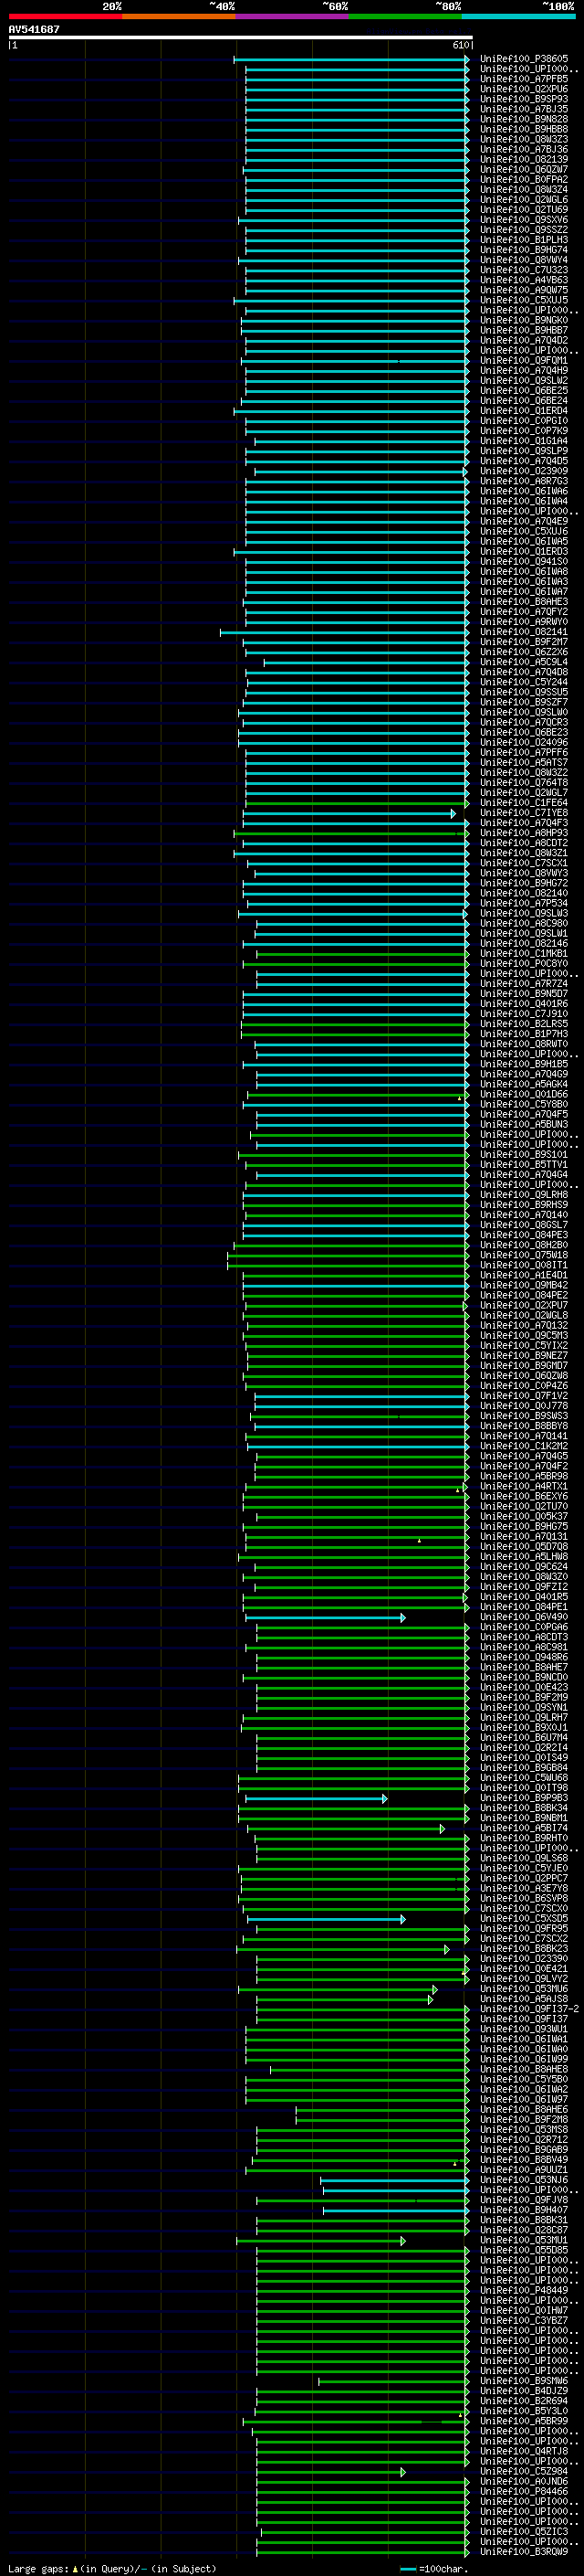Select the UniRef100_B9N828 entry
Screen dimensions: 584x2576
pyautogui.click(x=523, y=119)
